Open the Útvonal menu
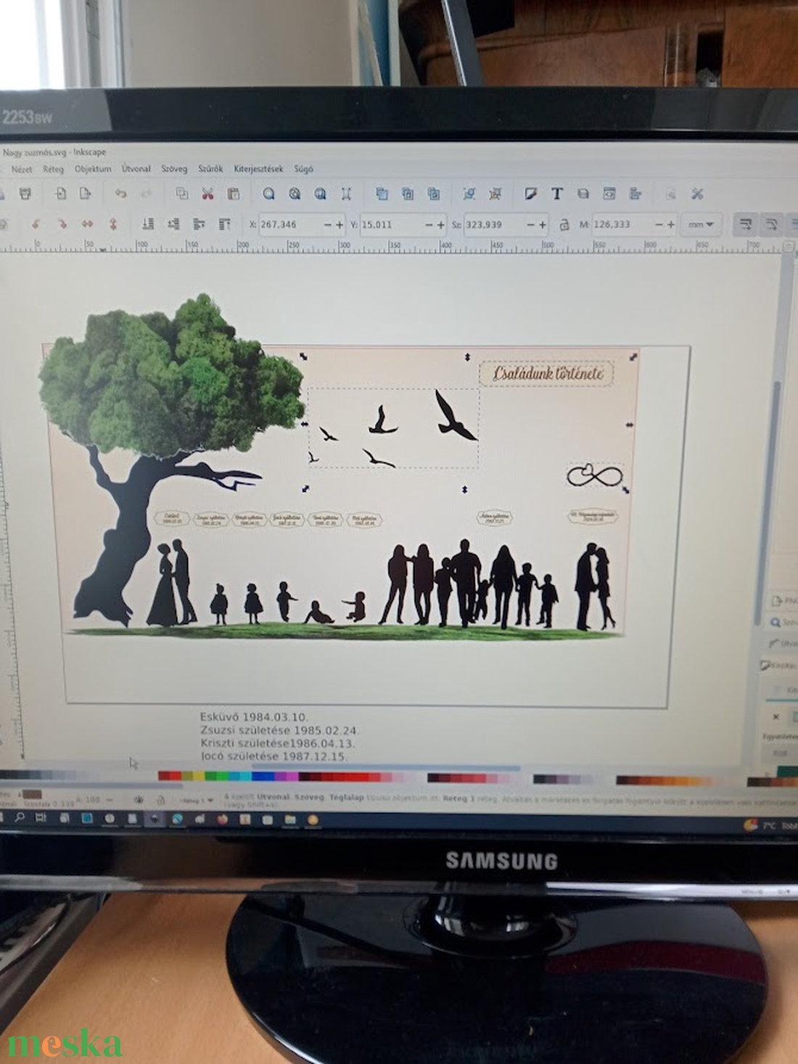 (136, 169)
